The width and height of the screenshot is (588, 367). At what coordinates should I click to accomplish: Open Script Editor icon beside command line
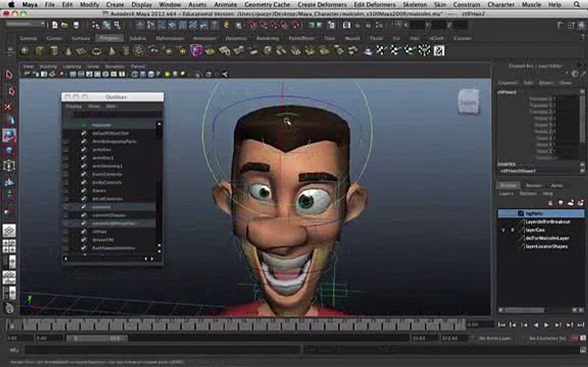[582, 350]
